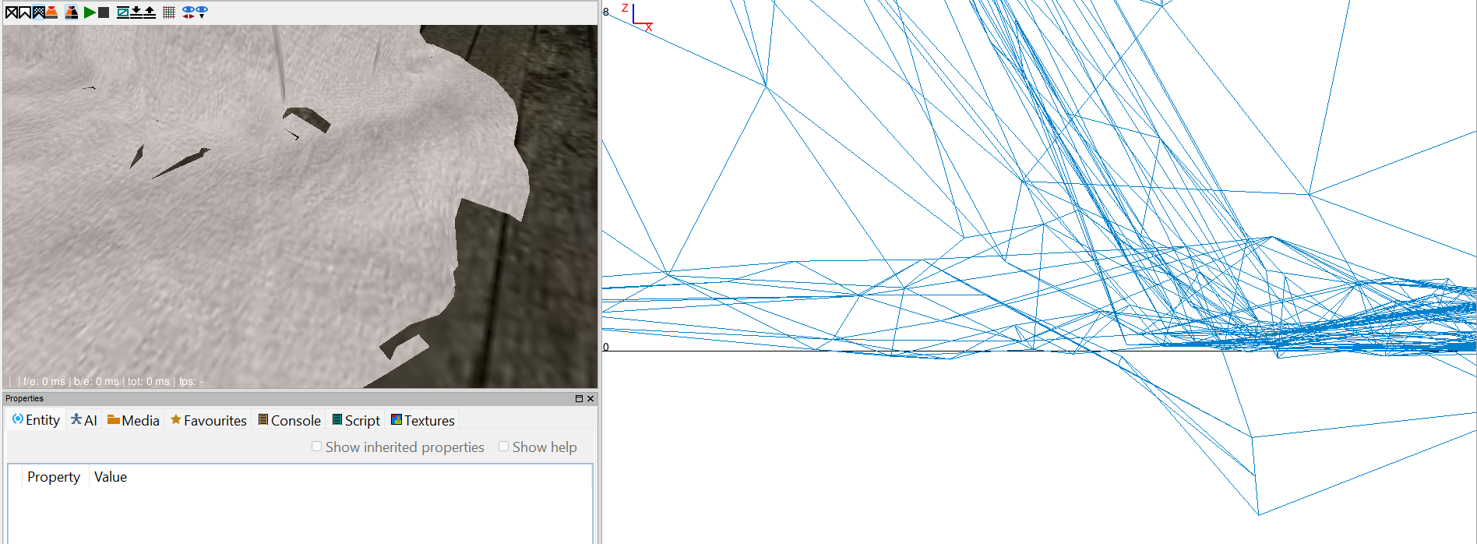Click the up-arrow from line icon

150,12
